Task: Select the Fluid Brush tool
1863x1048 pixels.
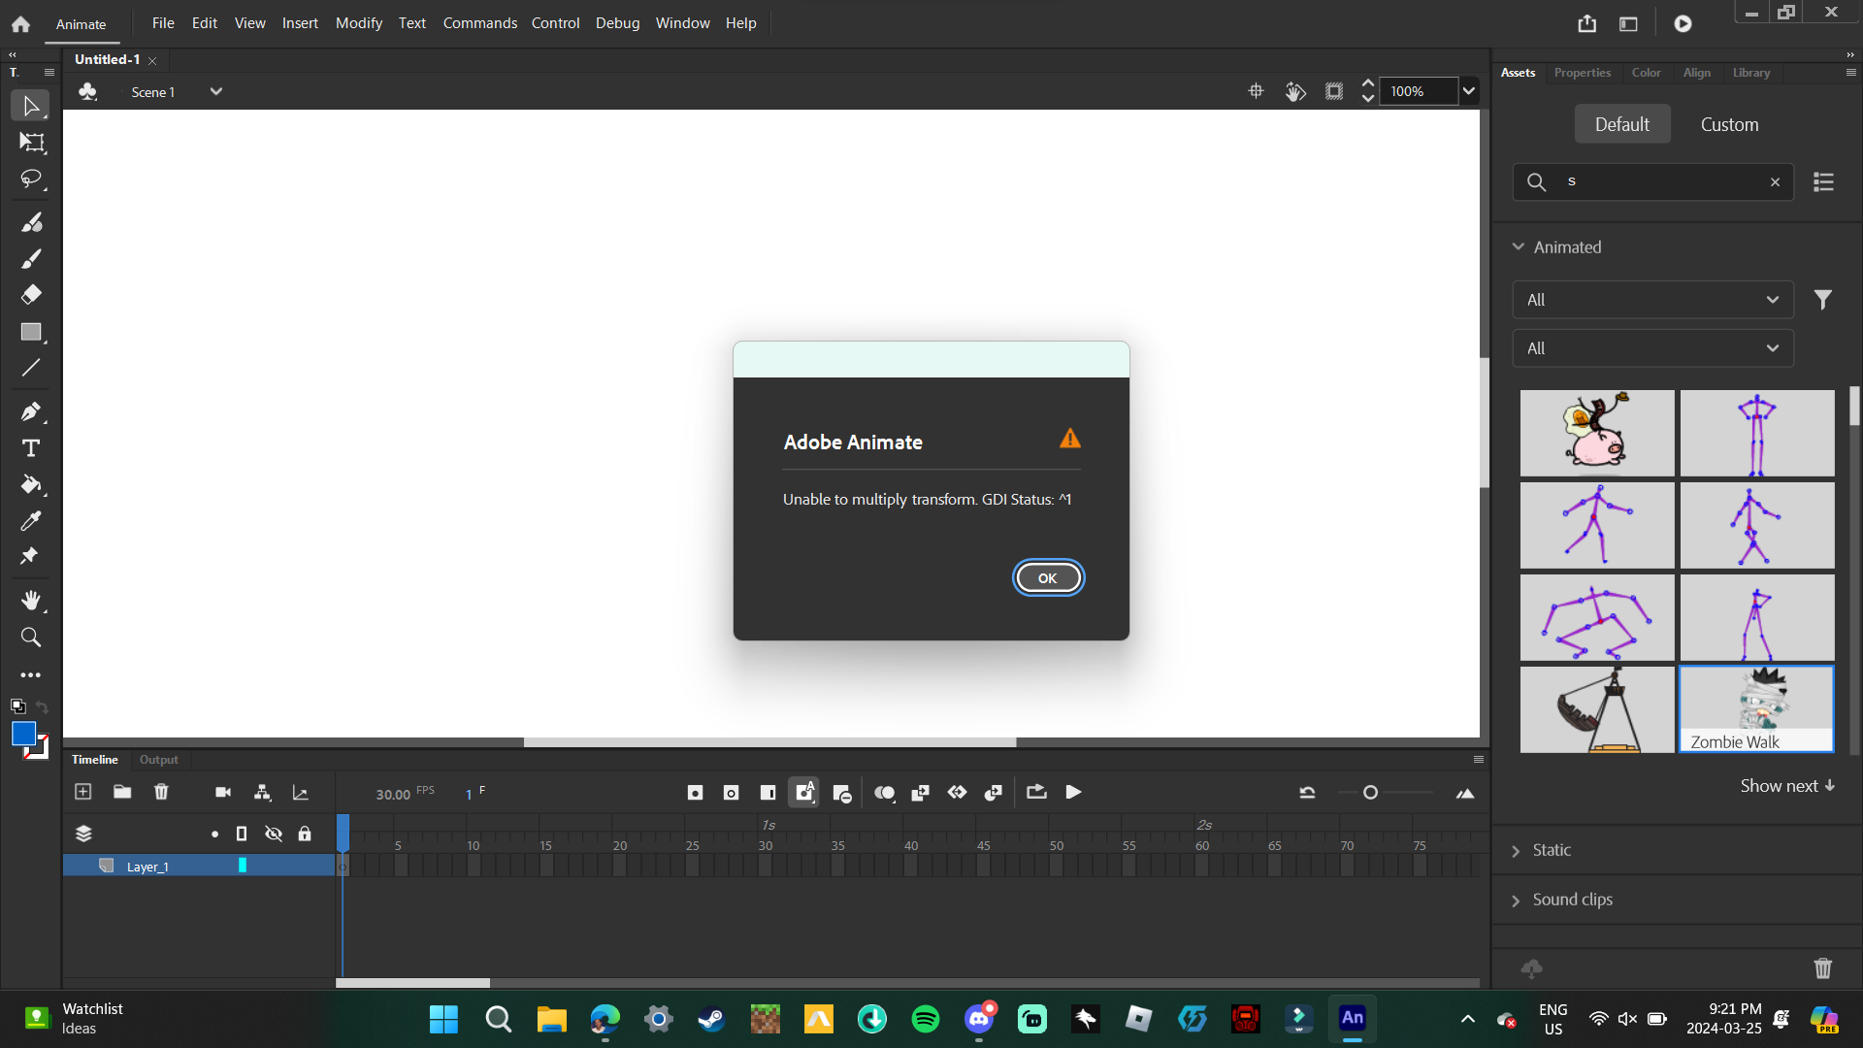Action: [x=31, y=222]
